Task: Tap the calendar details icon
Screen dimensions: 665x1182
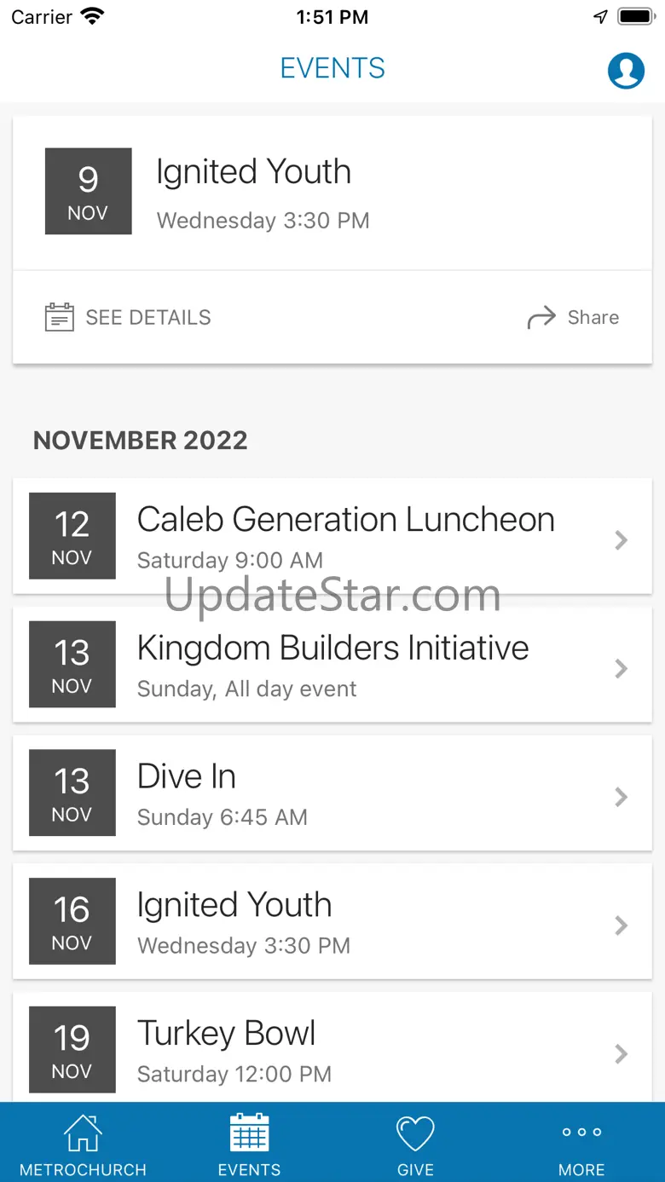Action: click(59, 317)
